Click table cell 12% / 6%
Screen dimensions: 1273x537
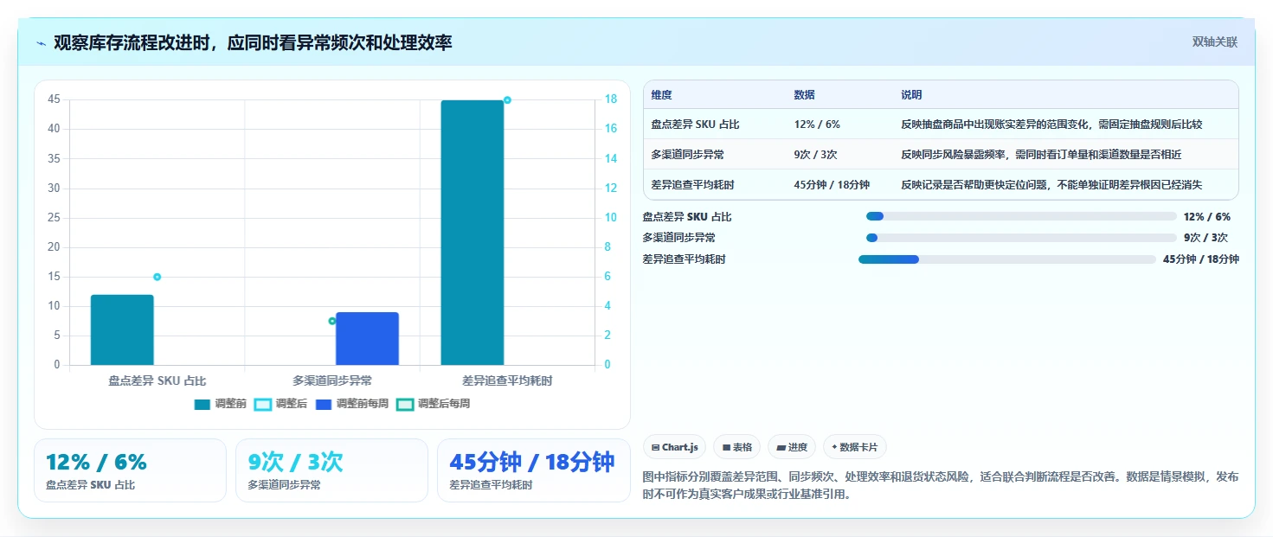coord(817,125)
